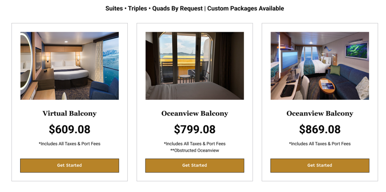
Task: Click the Oceanview Balcony title priced $799.08
Action: tap(194, 113)
